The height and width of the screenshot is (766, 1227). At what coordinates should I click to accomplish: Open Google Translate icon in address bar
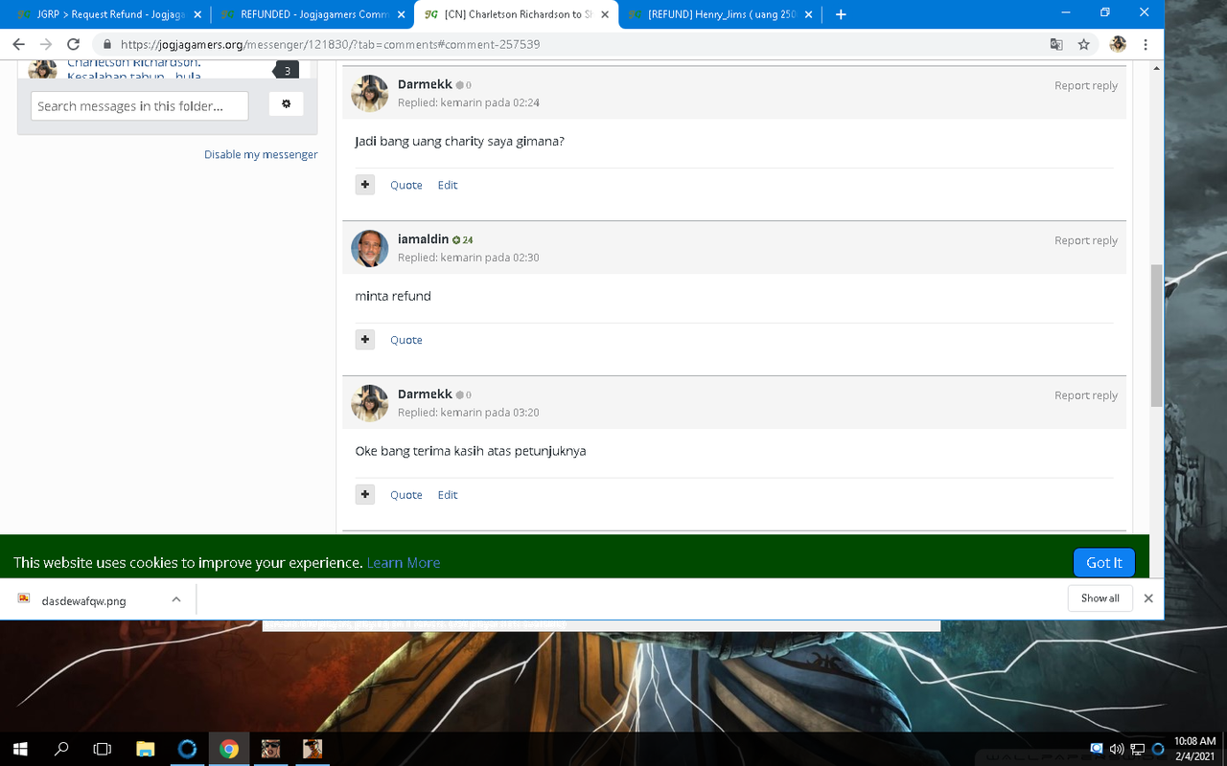pos(1056,44)
